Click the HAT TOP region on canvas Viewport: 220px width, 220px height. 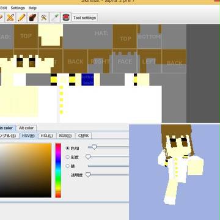point(125,37)
